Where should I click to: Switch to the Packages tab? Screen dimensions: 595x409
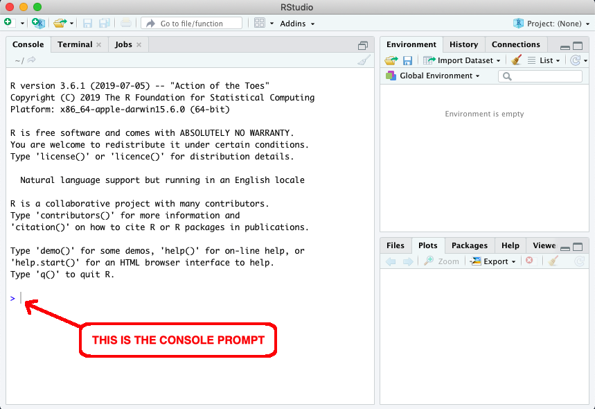pyautogui.click(x=469, y=245)
